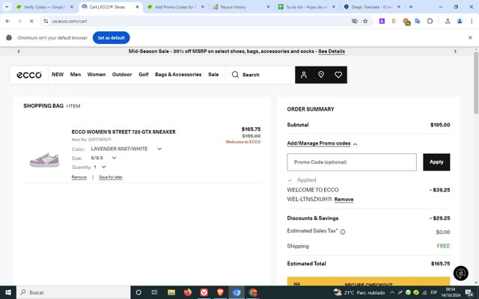Open the Men menu
This screenshot has width=479, height=299.
click(76, 75)
